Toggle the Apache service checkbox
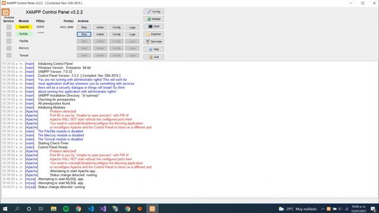379x213 pixels. (x=9, y=27)
